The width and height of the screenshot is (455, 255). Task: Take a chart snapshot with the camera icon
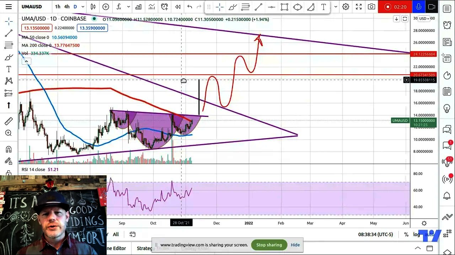pos(371,6)
